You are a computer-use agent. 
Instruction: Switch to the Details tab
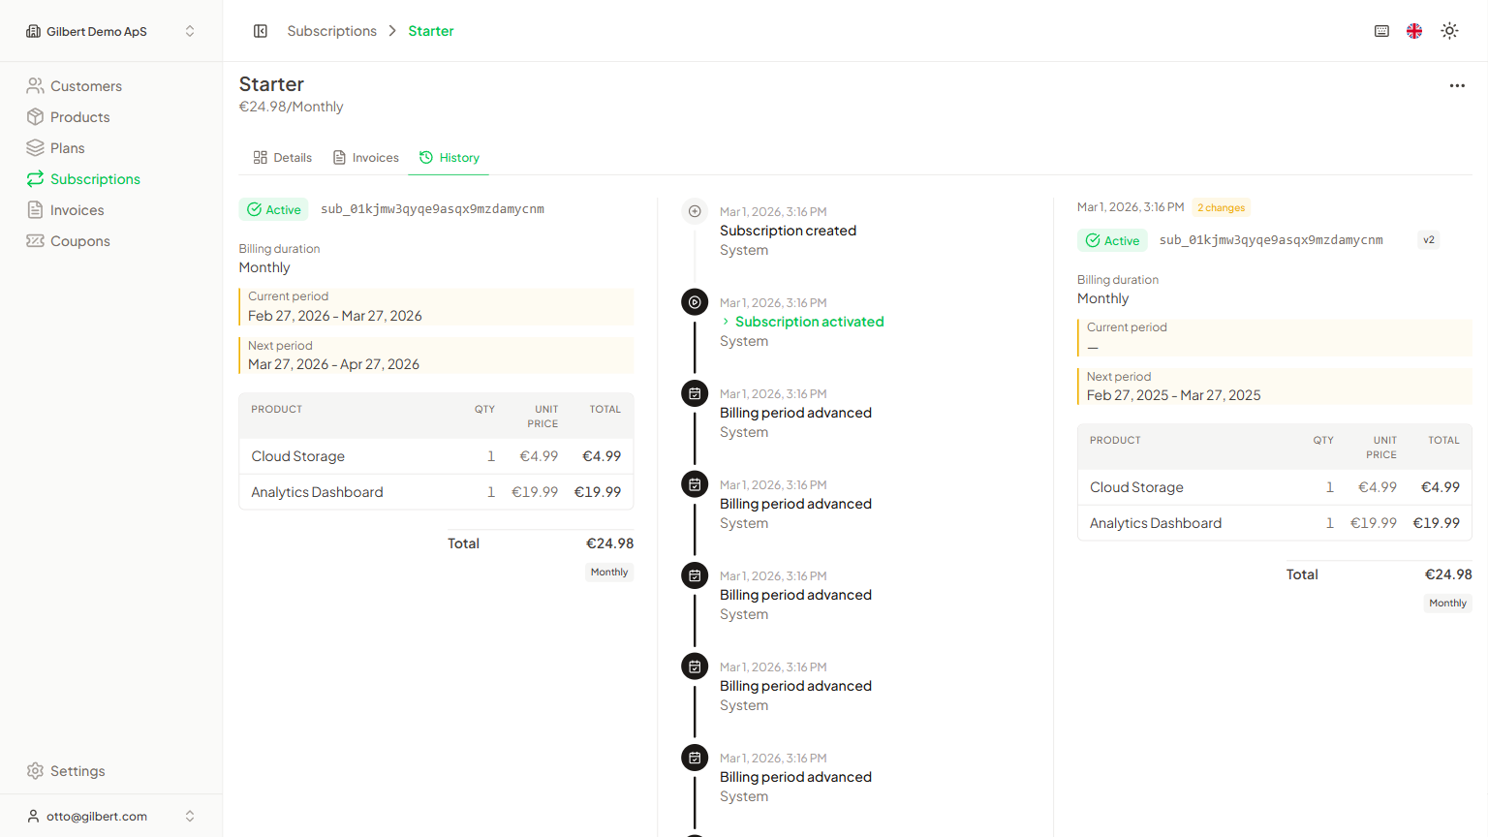click(283, 158)
